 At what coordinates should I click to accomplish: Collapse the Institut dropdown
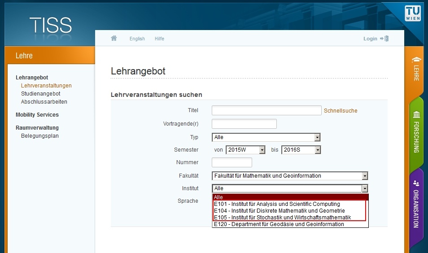pyautogui.click(x=290, y=188)
